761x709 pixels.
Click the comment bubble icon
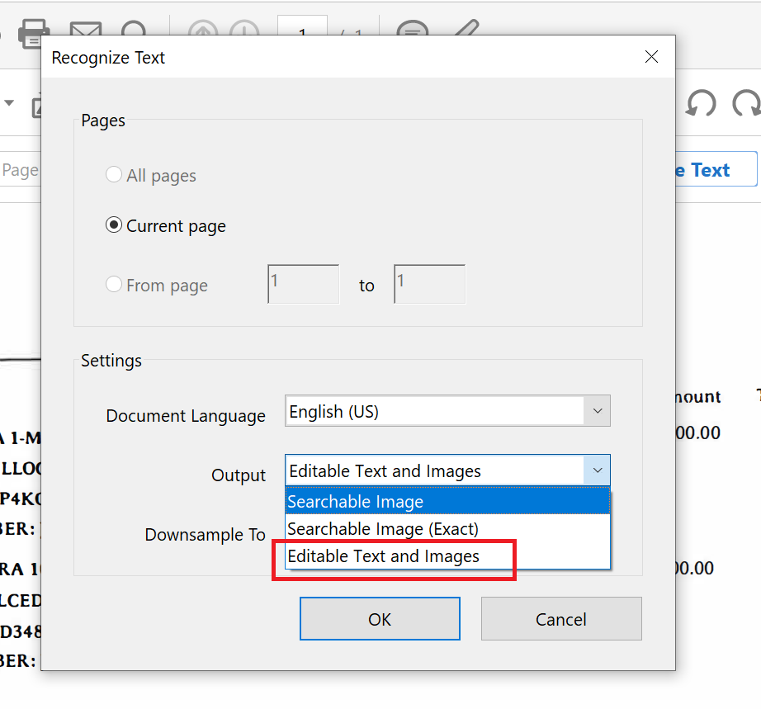coord(411,31)
